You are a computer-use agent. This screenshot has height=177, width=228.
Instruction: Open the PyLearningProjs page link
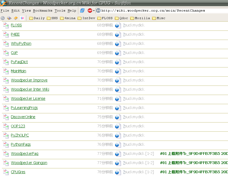click(x=24, y=108)
